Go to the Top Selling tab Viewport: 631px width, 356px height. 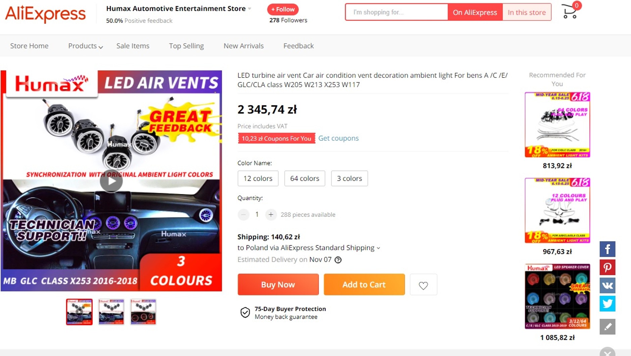point(186,46)
